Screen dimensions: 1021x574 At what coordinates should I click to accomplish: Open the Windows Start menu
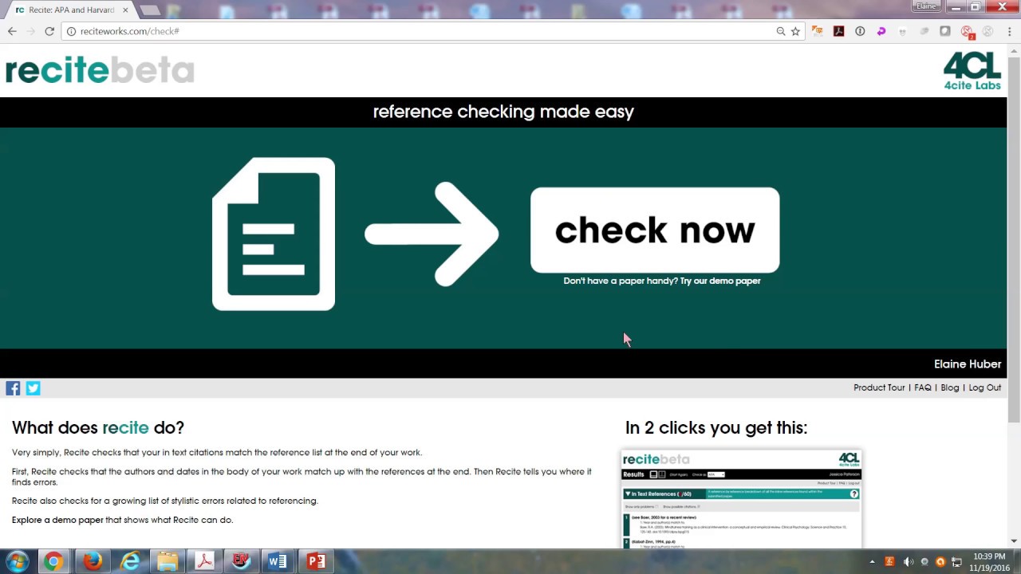click(17, 561)
